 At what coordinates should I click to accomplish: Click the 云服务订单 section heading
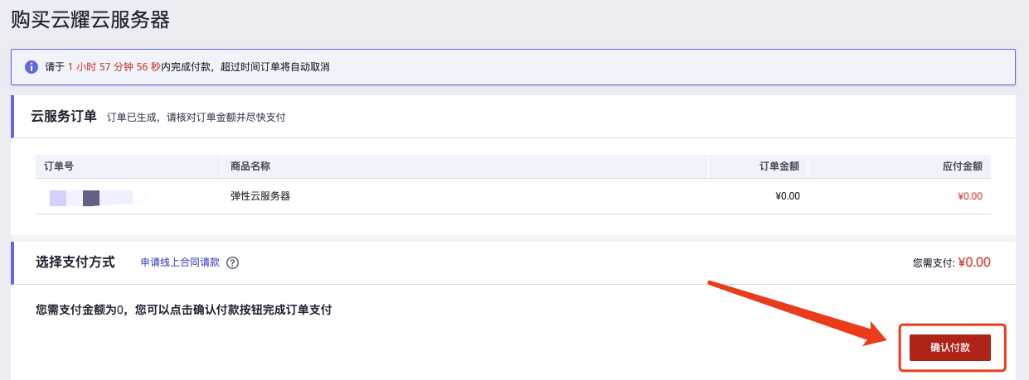(64, 116)
